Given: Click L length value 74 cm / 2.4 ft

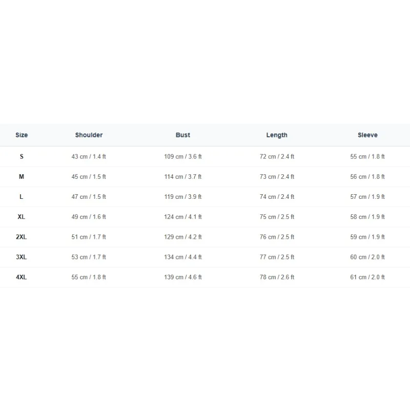Looking at the screenshot, I should 277,197.
